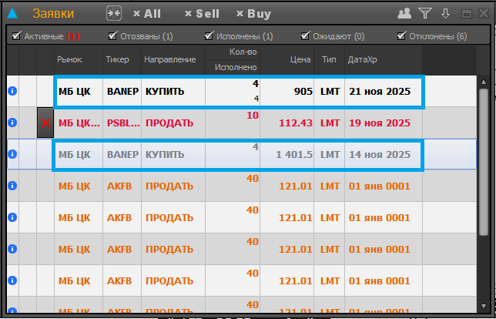Screen dimensions: 496x319
Task: Click LMT type in 1 401.5 row
Action: tap(330, 154)
